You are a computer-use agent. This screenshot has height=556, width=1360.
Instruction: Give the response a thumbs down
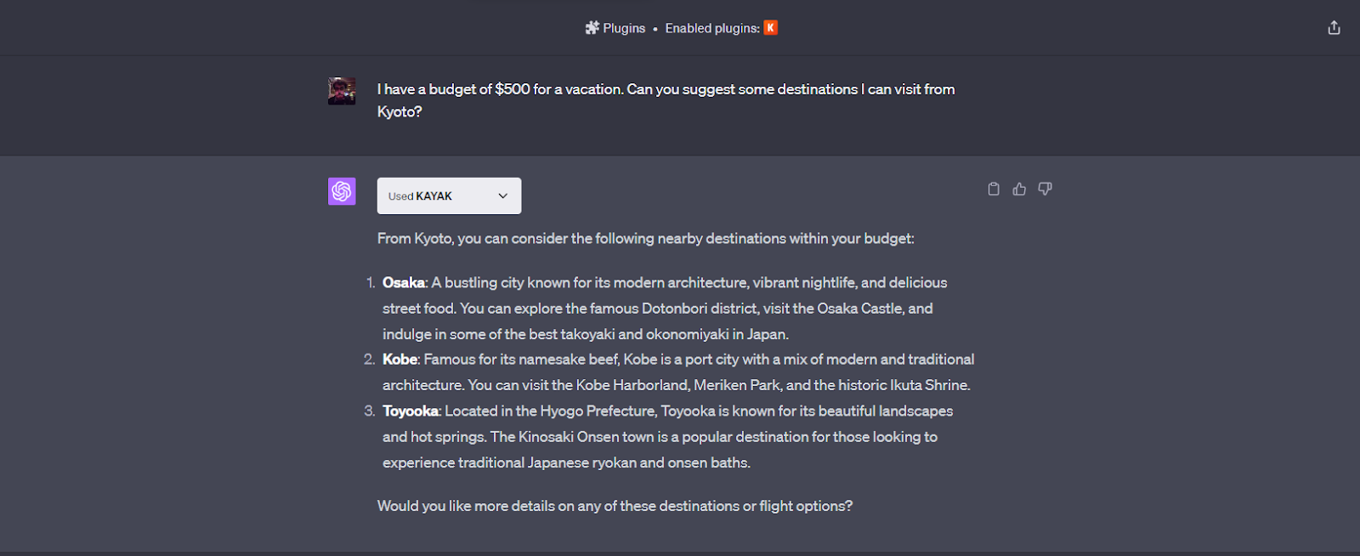tap(1045, 189)
